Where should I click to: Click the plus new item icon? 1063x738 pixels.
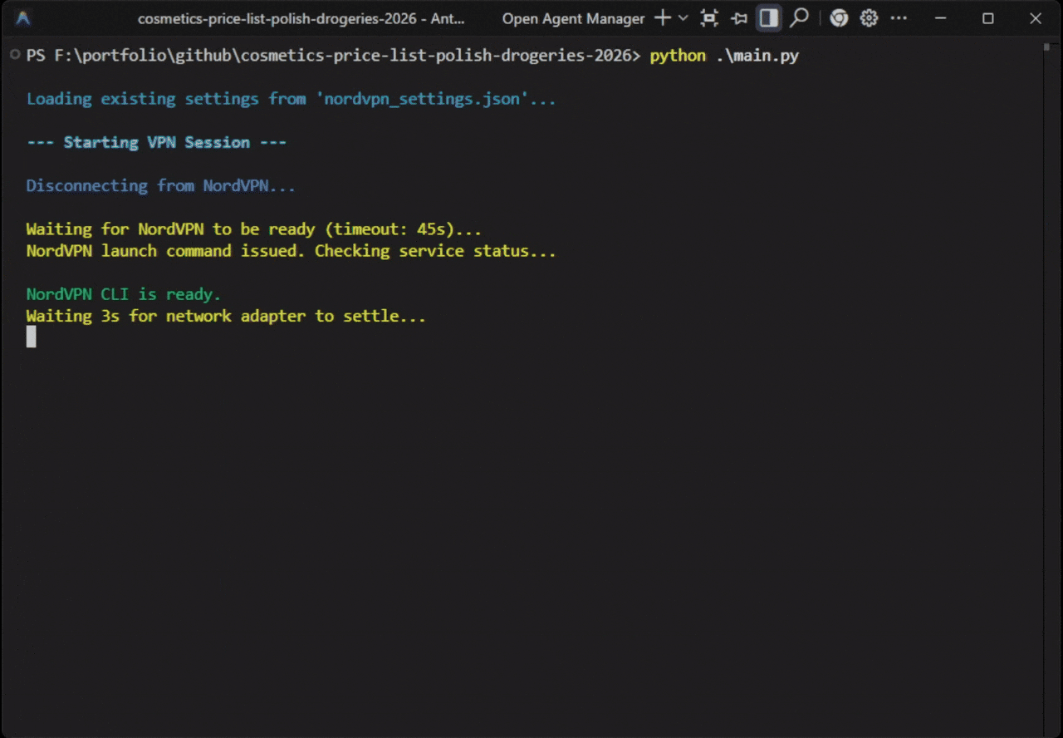(x=662, y=18)
